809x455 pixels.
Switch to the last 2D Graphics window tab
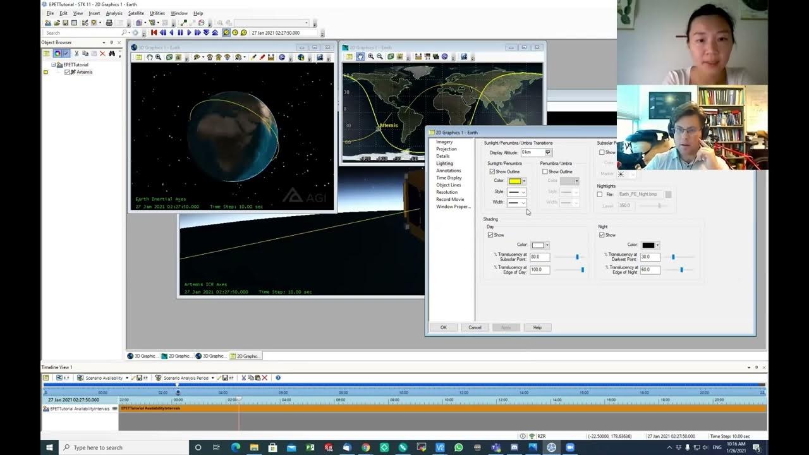(x=246, y=356)
